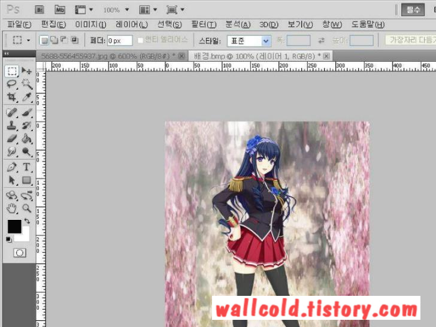Click the Refine Edge button

click(410, 40)
